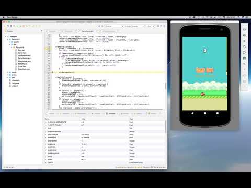Image resolution: width=251 pixels, height=188 pixels.
Task: Click the home circle icon in emulator sidebar
Action: click(x=244, y=75)
